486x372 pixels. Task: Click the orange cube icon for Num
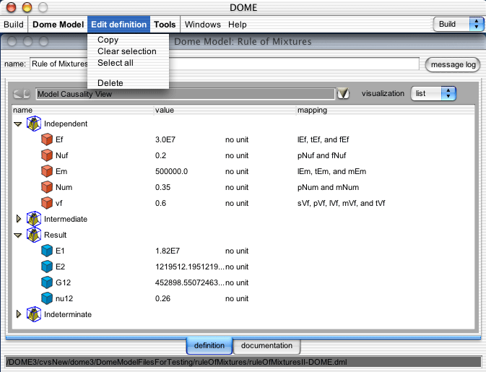[47, 187]
